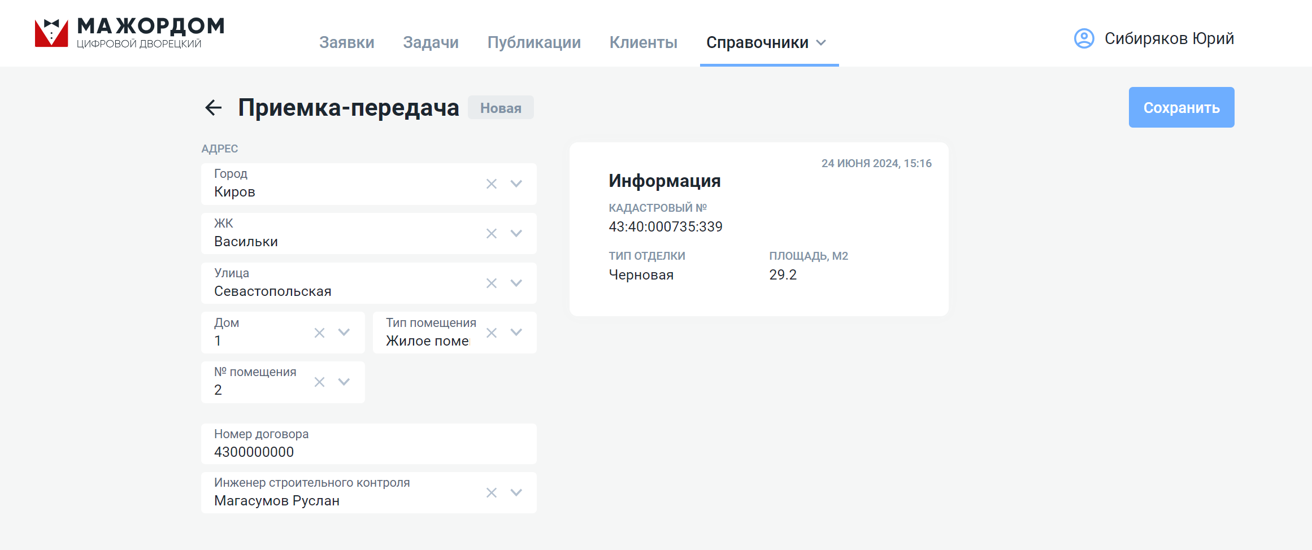Expand the Город dropdown list
This screenshot has width=1312, height=550.
[x=516, y=184]
